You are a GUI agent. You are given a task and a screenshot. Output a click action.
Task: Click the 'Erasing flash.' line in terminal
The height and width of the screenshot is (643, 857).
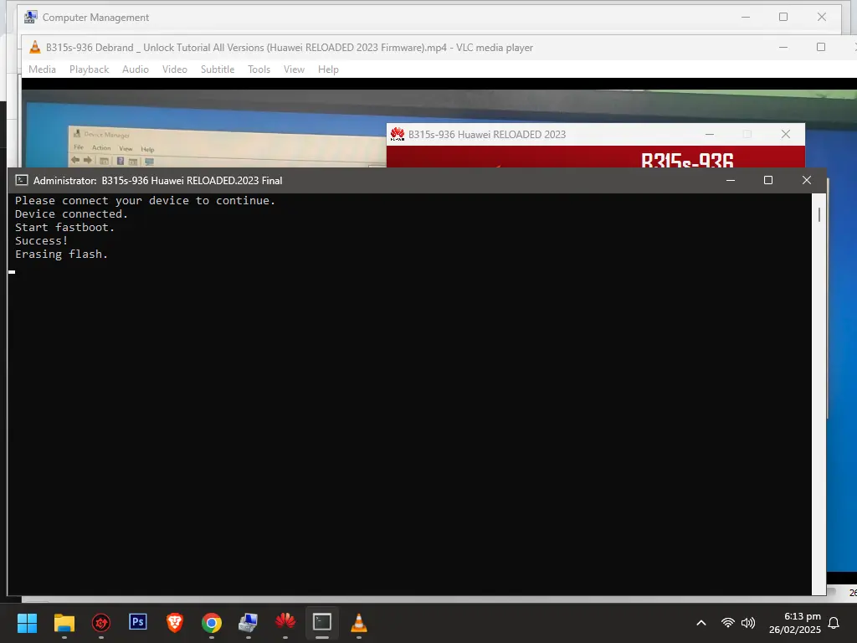[x=61, y=255]
